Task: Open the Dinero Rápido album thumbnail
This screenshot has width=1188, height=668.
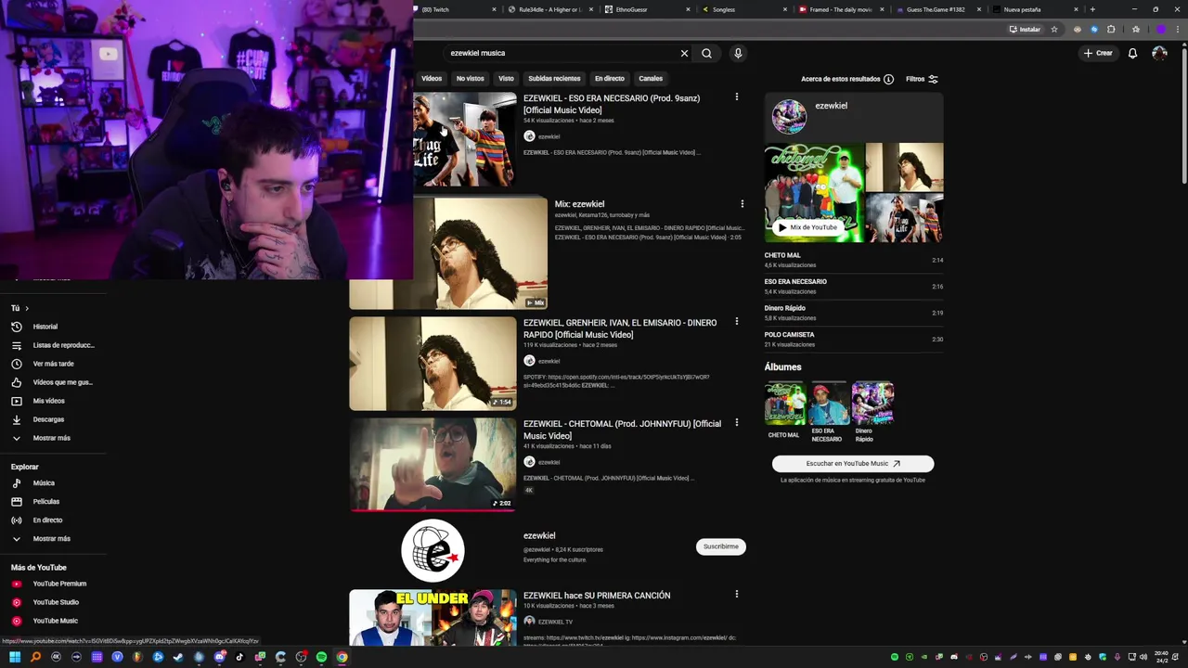Action: pos(872,404)
